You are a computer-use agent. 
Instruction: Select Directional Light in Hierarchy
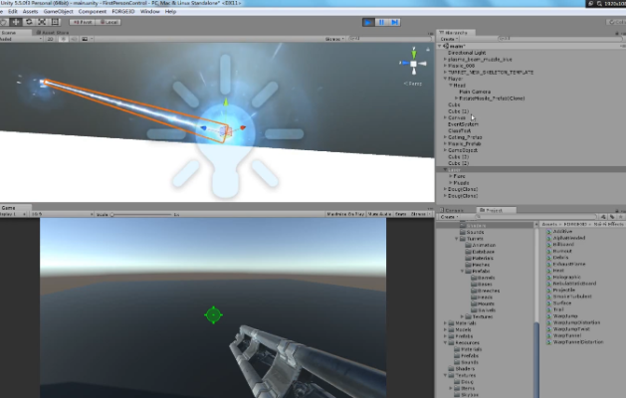(x=467, y=53)
